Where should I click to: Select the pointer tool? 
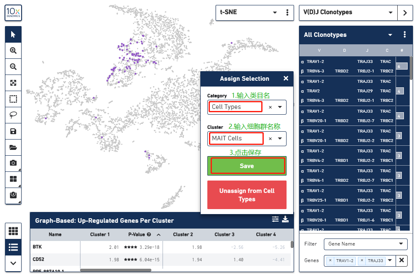[x=13, y=34]
